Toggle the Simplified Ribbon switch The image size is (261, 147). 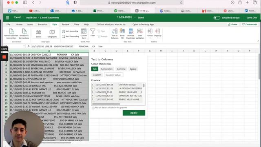(x=217, y=18)
